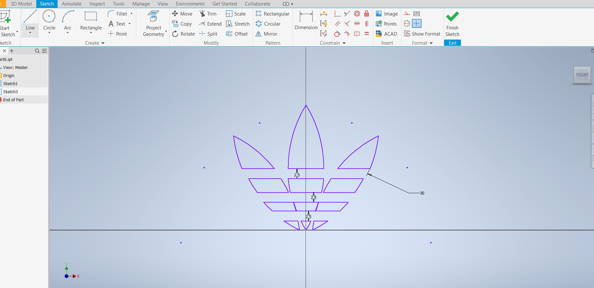Click Finish Sketch button

tap(452, 24)
